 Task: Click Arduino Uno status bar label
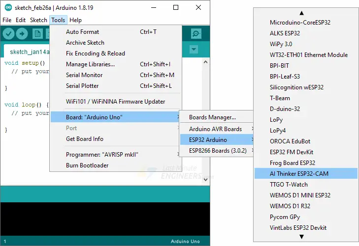click(185, 241)
